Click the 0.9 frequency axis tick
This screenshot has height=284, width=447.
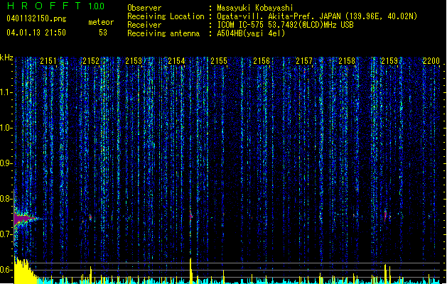(6, 163)
